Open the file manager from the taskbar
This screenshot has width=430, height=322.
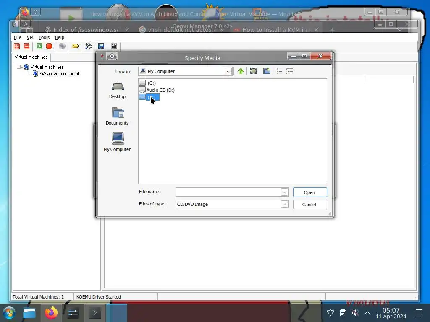pyautogui.click(x=29, y=313)
